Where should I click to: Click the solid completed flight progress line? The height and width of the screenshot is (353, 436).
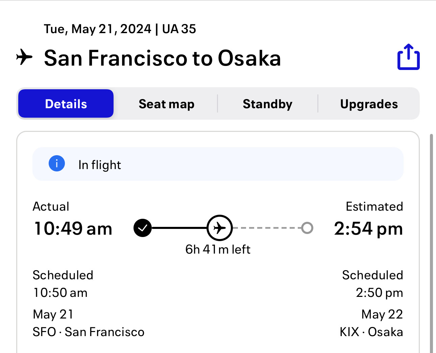(179, 228)
